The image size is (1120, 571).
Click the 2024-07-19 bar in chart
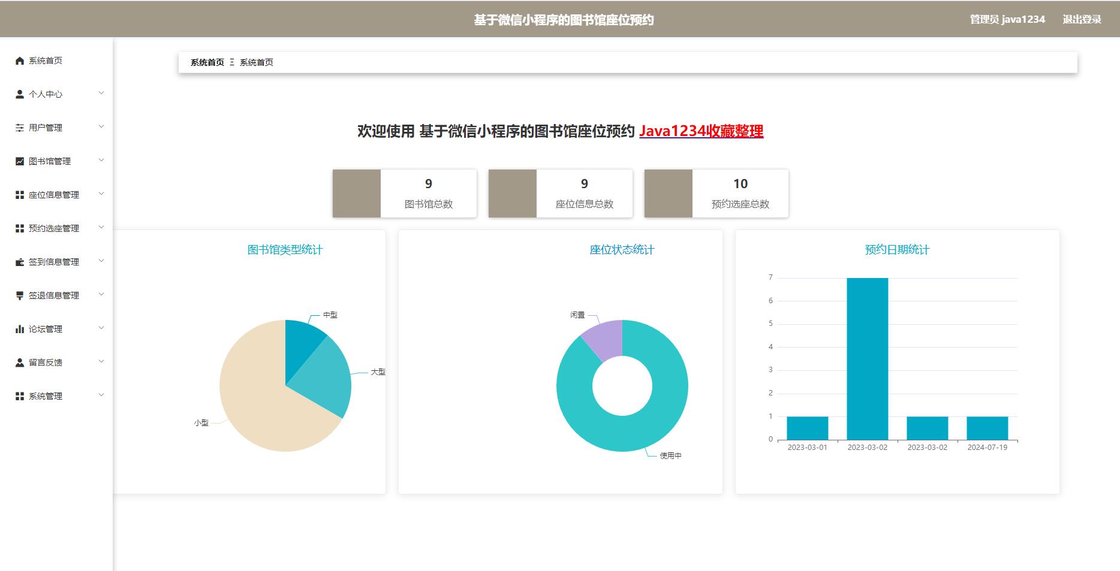(x=987, y=428)
